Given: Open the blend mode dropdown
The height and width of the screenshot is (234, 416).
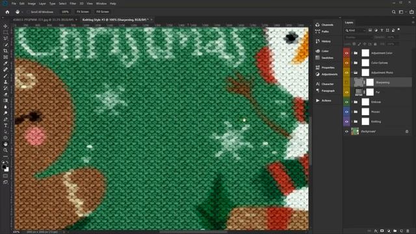Looking at the screenshot, I should click(x=357, y=38).
